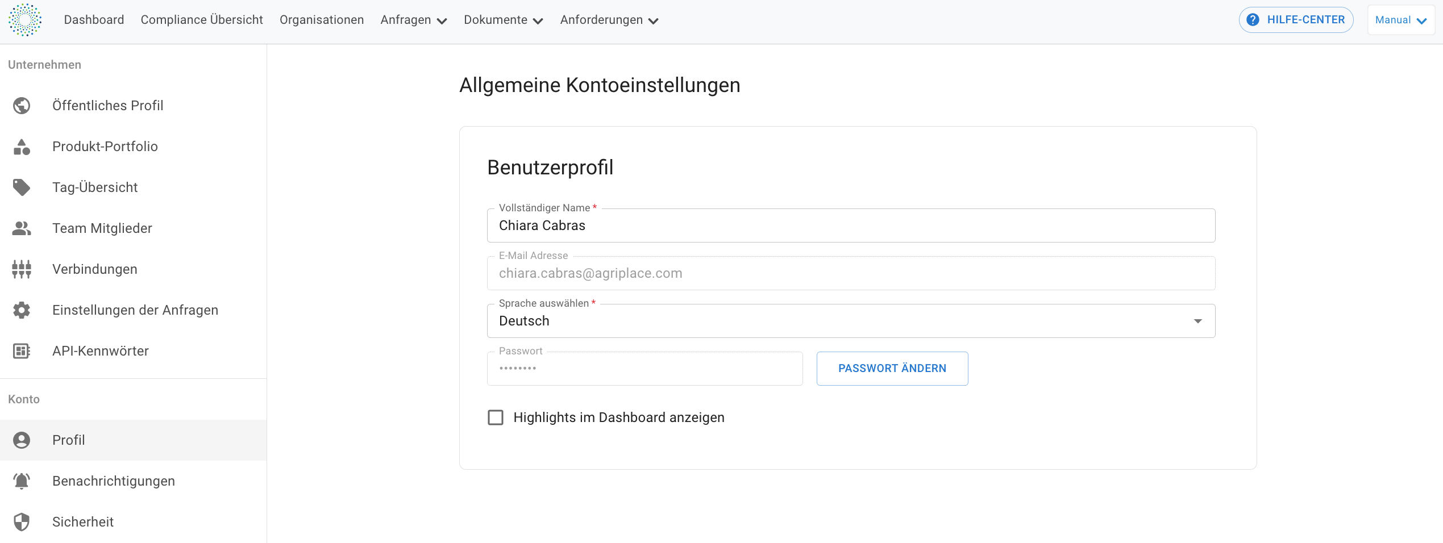Screen dimensions: 1443x543
Task: Click the Passwort field
Action: (x=644, y=369)
